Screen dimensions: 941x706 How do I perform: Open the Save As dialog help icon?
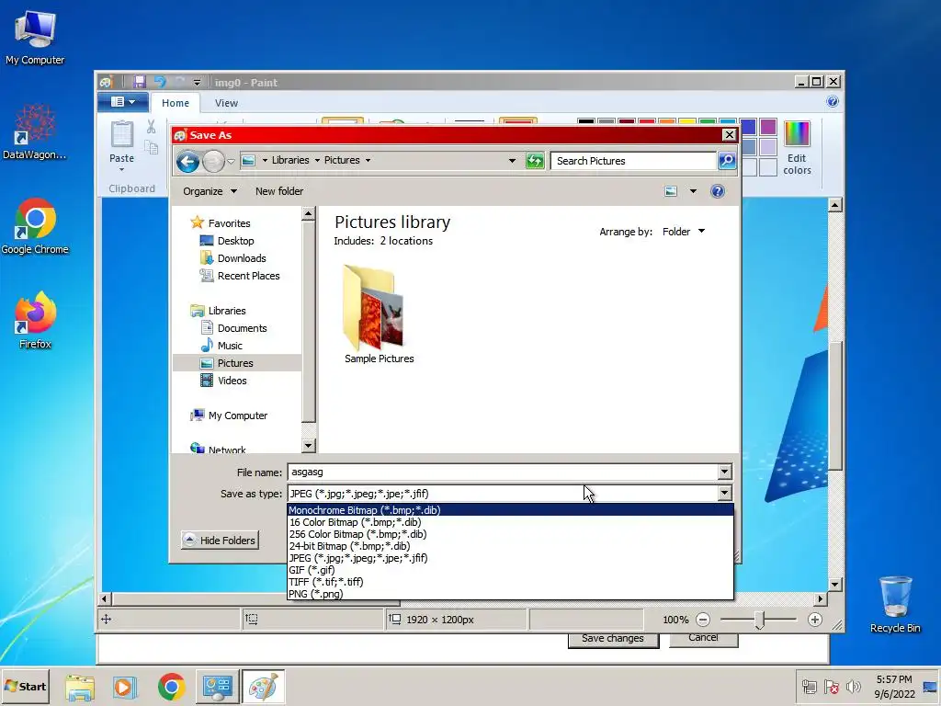click(717, 191)
